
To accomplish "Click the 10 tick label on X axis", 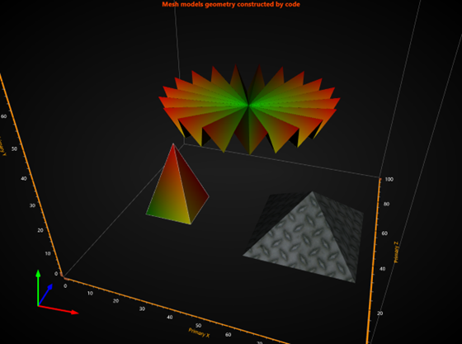I will click(x=90, y=293).
